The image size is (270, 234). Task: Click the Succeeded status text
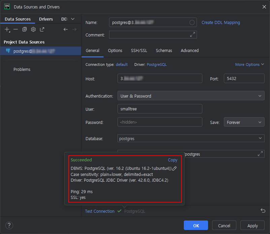click(x=81, y=160)
